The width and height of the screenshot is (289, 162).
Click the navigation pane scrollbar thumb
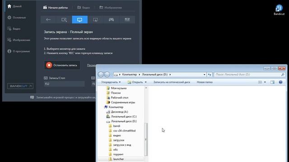point(146,139)
